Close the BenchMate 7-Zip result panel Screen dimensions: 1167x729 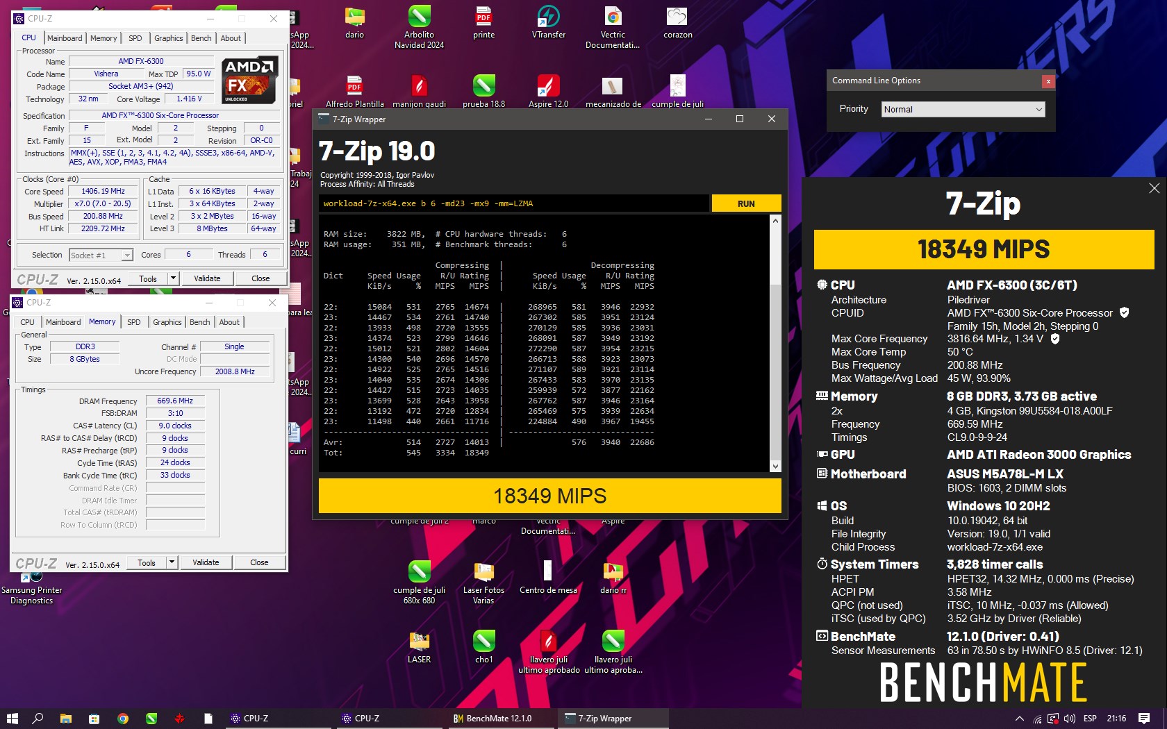pyautogui.click(x=1154, y=188)
